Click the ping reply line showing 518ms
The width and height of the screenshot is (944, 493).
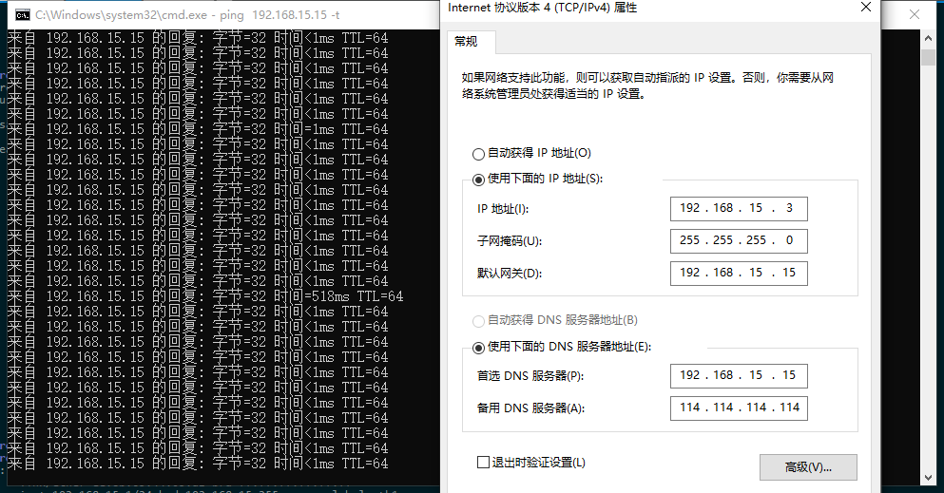(x=204, y=296)
